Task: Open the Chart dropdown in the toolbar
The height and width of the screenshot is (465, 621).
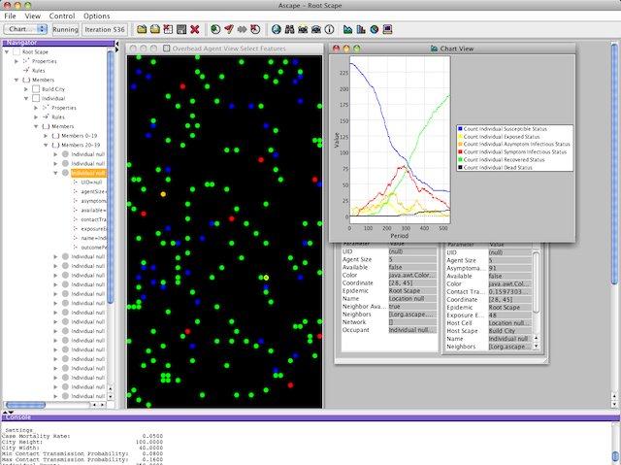Action: (x=24, y=30)
